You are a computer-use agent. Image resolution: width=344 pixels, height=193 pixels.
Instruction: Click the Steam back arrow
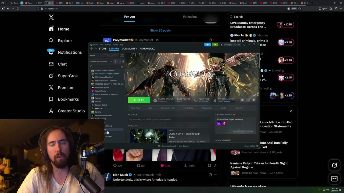pos(91,49)
